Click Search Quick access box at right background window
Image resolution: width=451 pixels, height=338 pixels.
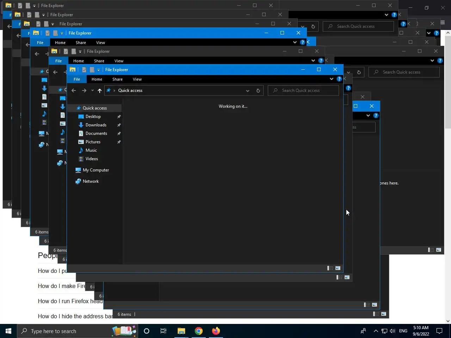[x=404, y=72]
